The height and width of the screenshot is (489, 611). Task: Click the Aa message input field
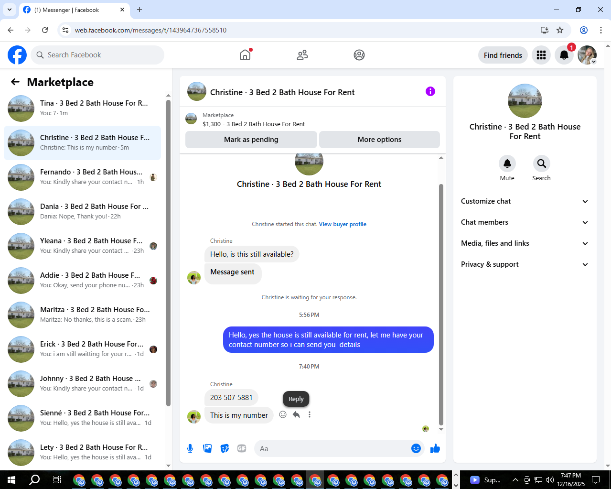point(333,448)
